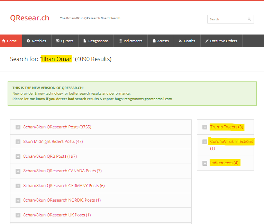Open the Home menu item
This screenshot has width=264, height=224.
[11, 41]
